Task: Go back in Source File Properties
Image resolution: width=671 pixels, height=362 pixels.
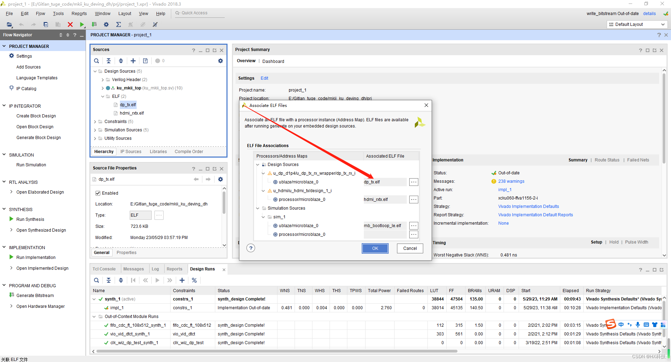Action: 196,179
